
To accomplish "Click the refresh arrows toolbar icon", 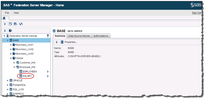I will (21, 24).
